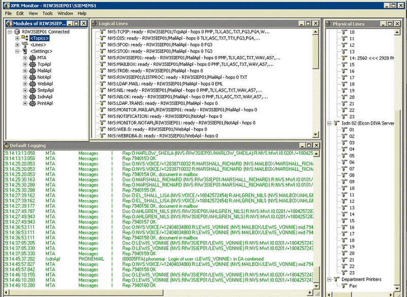
Task: Select the 14: 2560 physical line entry
Action: 372,58
